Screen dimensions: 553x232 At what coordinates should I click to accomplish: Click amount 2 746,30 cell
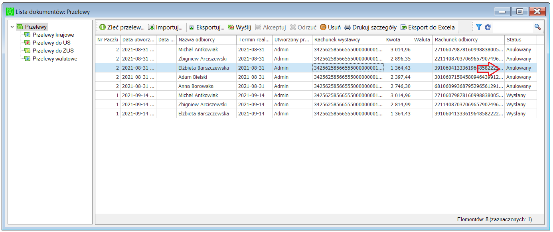[398, 86]
